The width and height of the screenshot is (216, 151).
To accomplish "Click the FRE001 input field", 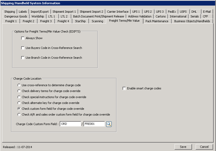I will click(94, 124).
